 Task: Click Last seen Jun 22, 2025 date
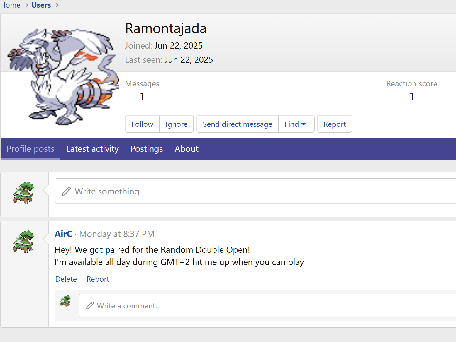[189, 60]
